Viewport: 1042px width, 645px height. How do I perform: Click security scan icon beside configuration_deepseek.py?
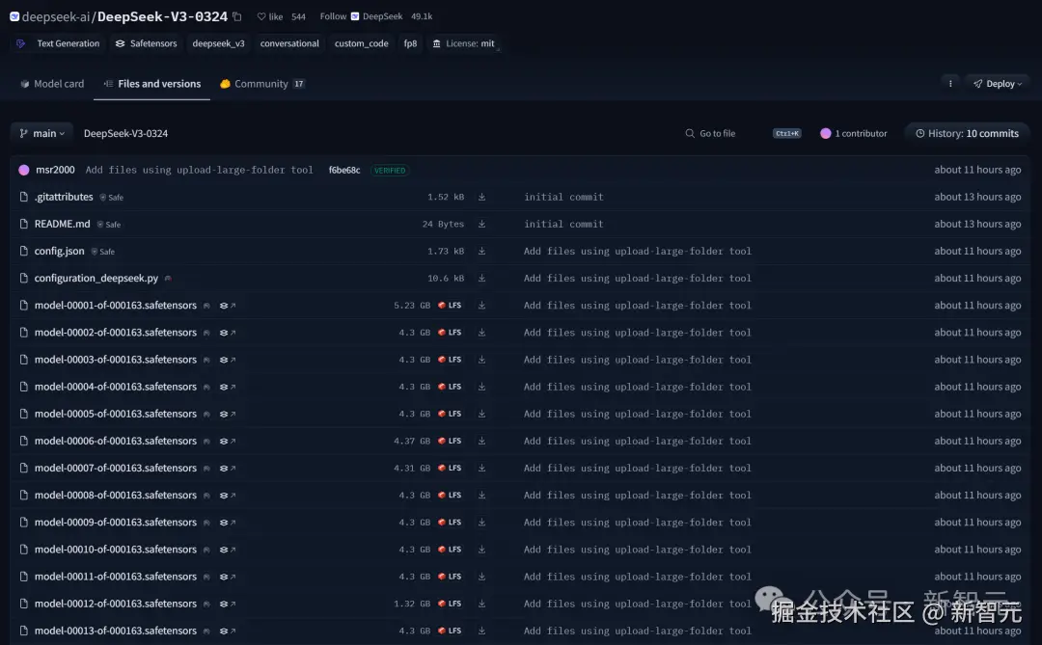coord(168,279)
